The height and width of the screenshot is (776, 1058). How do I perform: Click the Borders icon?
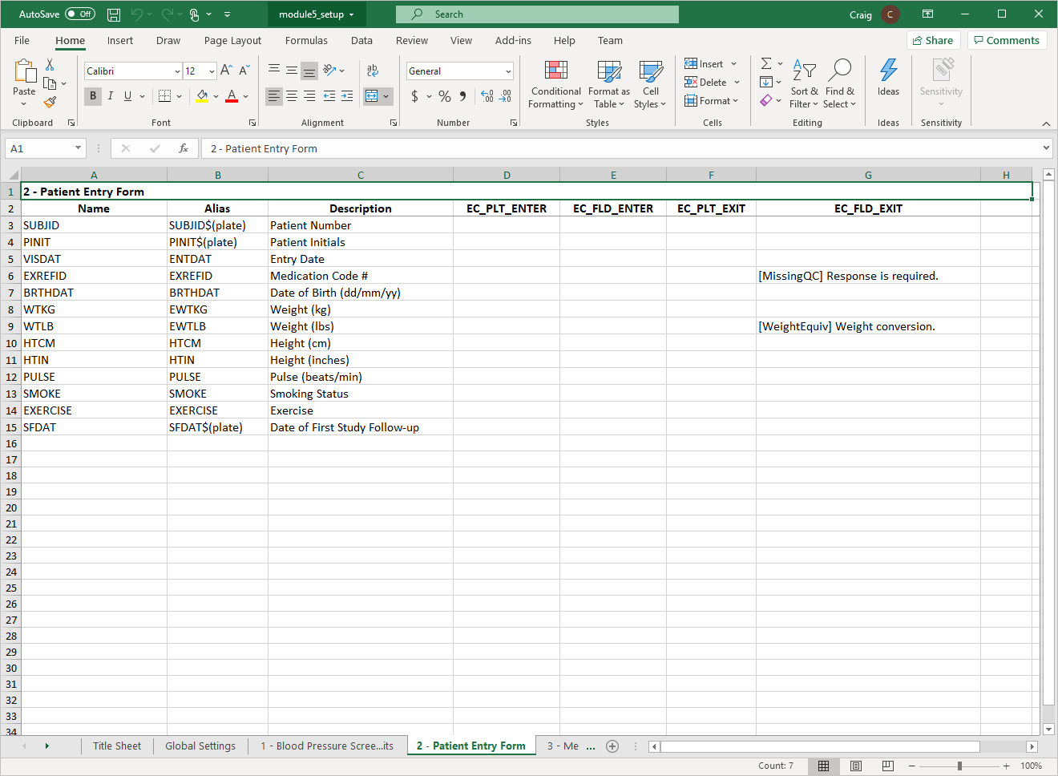pyautogui.click(x=164, y=96)
